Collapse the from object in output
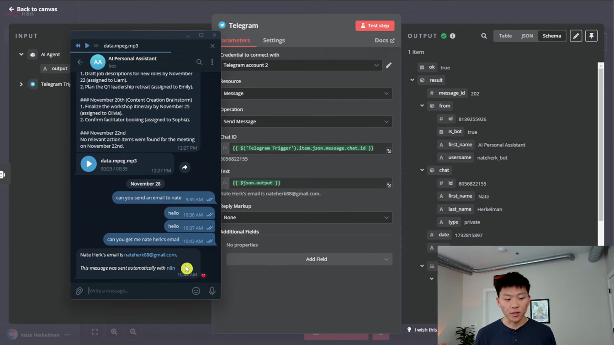614x345 pixels. pos(422,105)
